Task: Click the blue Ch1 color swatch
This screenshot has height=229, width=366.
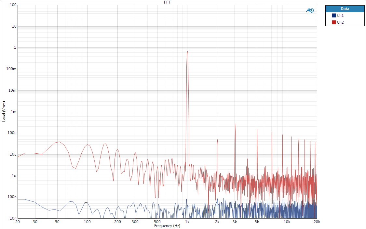Action: 334,16
